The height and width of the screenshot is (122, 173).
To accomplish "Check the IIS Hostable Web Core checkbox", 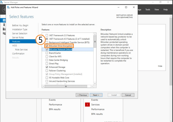I will [47, 78].
